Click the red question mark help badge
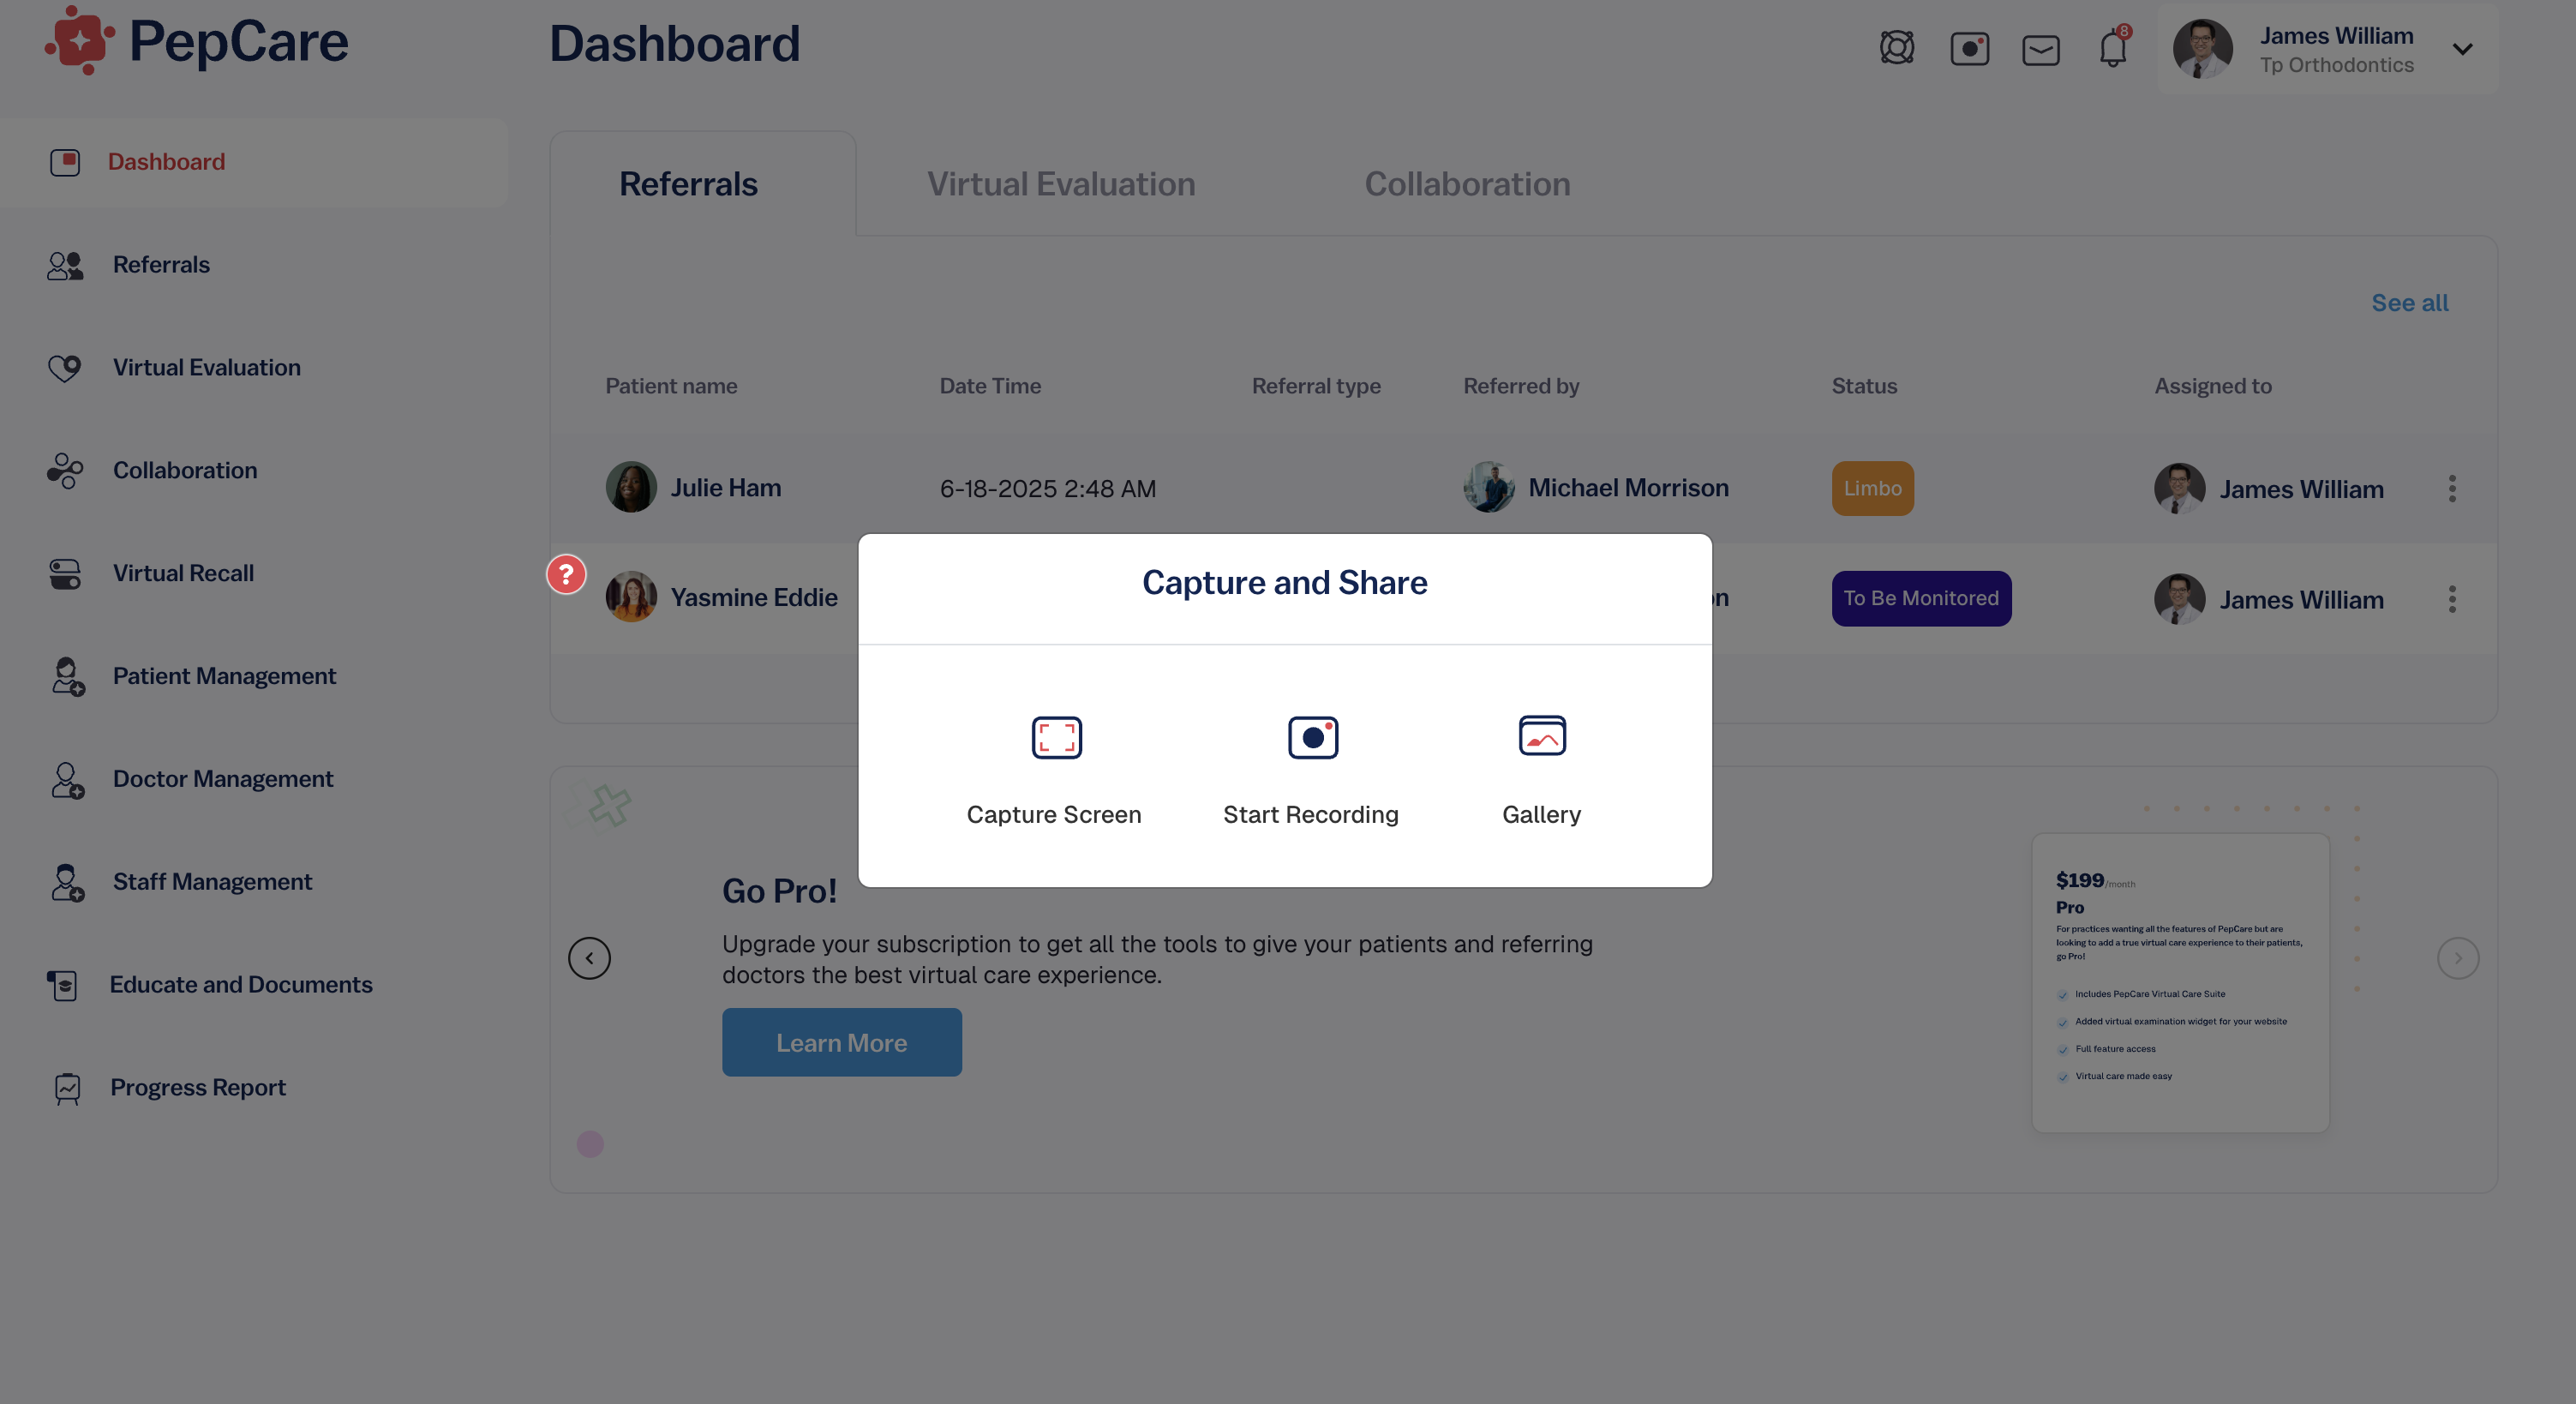Image resolution: width=2576 pixels, height=1404 pixels. coord(566,574)
